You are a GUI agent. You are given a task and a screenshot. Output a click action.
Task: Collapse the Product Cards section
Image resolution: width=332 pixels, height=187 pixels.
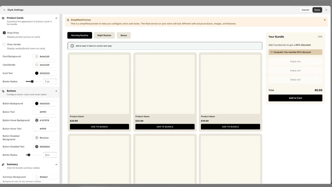pyautogui.click(x=56, y=18)
